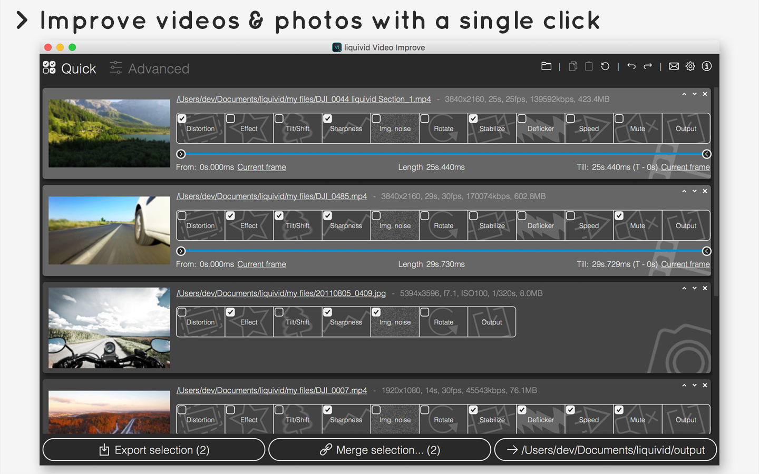
Task: Send feedback via the envelope icon
Action: click(x=674, y=66)
